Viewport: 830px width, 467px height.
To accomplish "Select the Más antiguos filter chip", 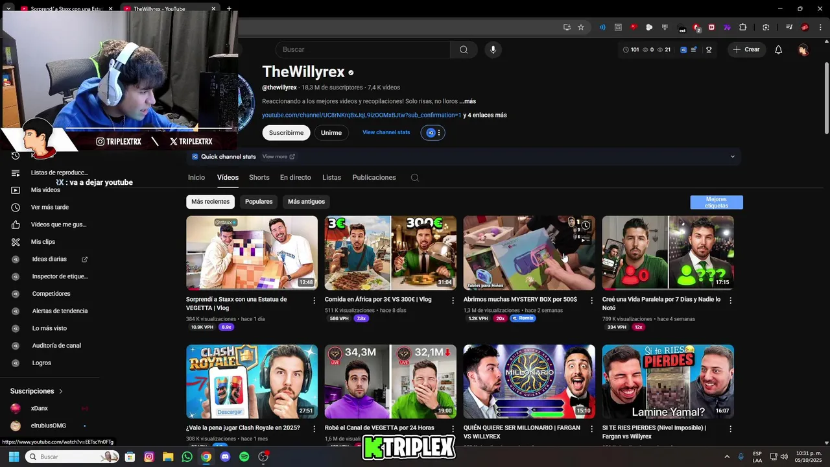I will tap(306, 202).
